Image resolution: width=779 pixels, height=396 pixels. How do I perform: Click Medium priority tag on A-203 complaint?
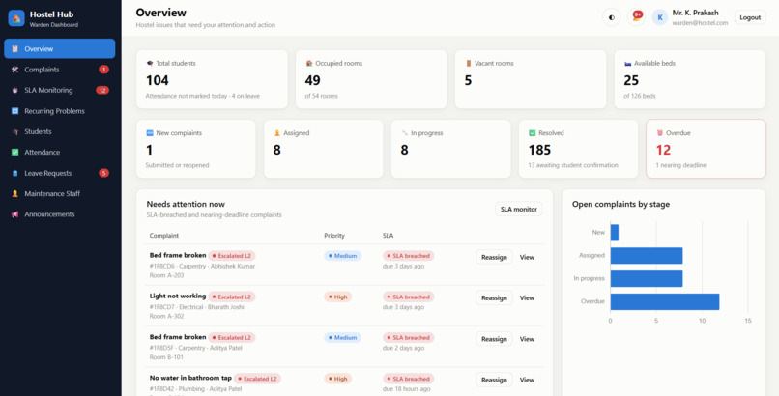342,256
